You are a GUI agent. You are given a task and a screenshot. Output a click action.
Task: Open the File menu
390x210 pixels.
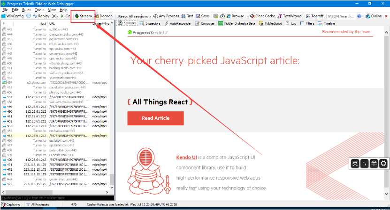(5, 10)
